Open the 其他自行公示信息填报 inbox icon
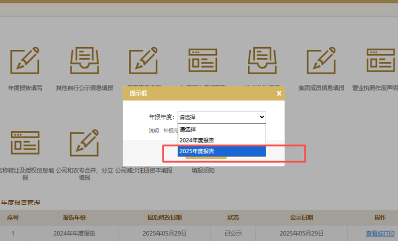Screen dimensions: 398x241 pyautogui.click(x=85, y=61)
